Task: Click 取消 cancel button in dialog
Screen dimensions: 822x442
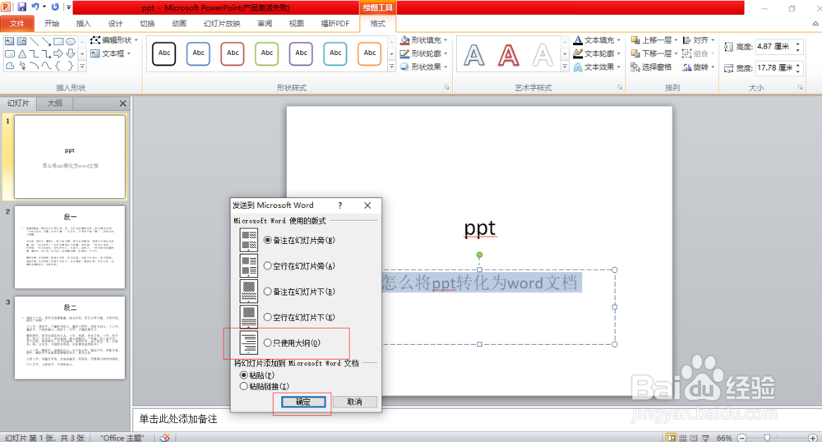Action: 354,402
